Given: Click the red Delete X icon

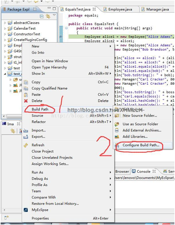Looking at the screenshot, I should 26,101.
